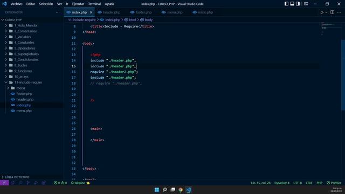Image resolution: width=345 pixels, height=194 pixels.
Task: Open the Ejecutar menu
Action: (x=78, y=4)
